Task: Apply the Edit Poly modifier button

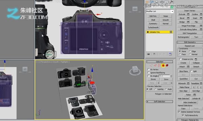Action: point(153,16)
